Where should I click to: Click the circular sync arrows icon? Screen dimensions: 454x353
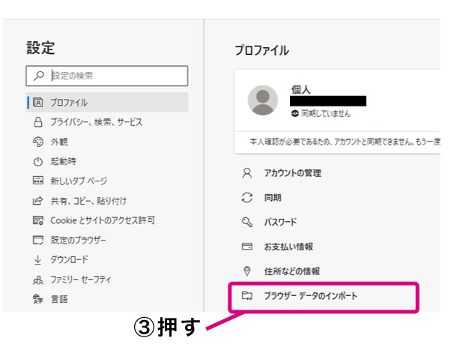[247, 198]
